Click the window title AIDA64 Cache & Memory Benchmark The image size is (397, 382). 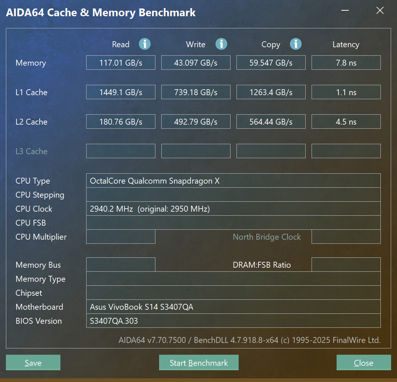101,13
